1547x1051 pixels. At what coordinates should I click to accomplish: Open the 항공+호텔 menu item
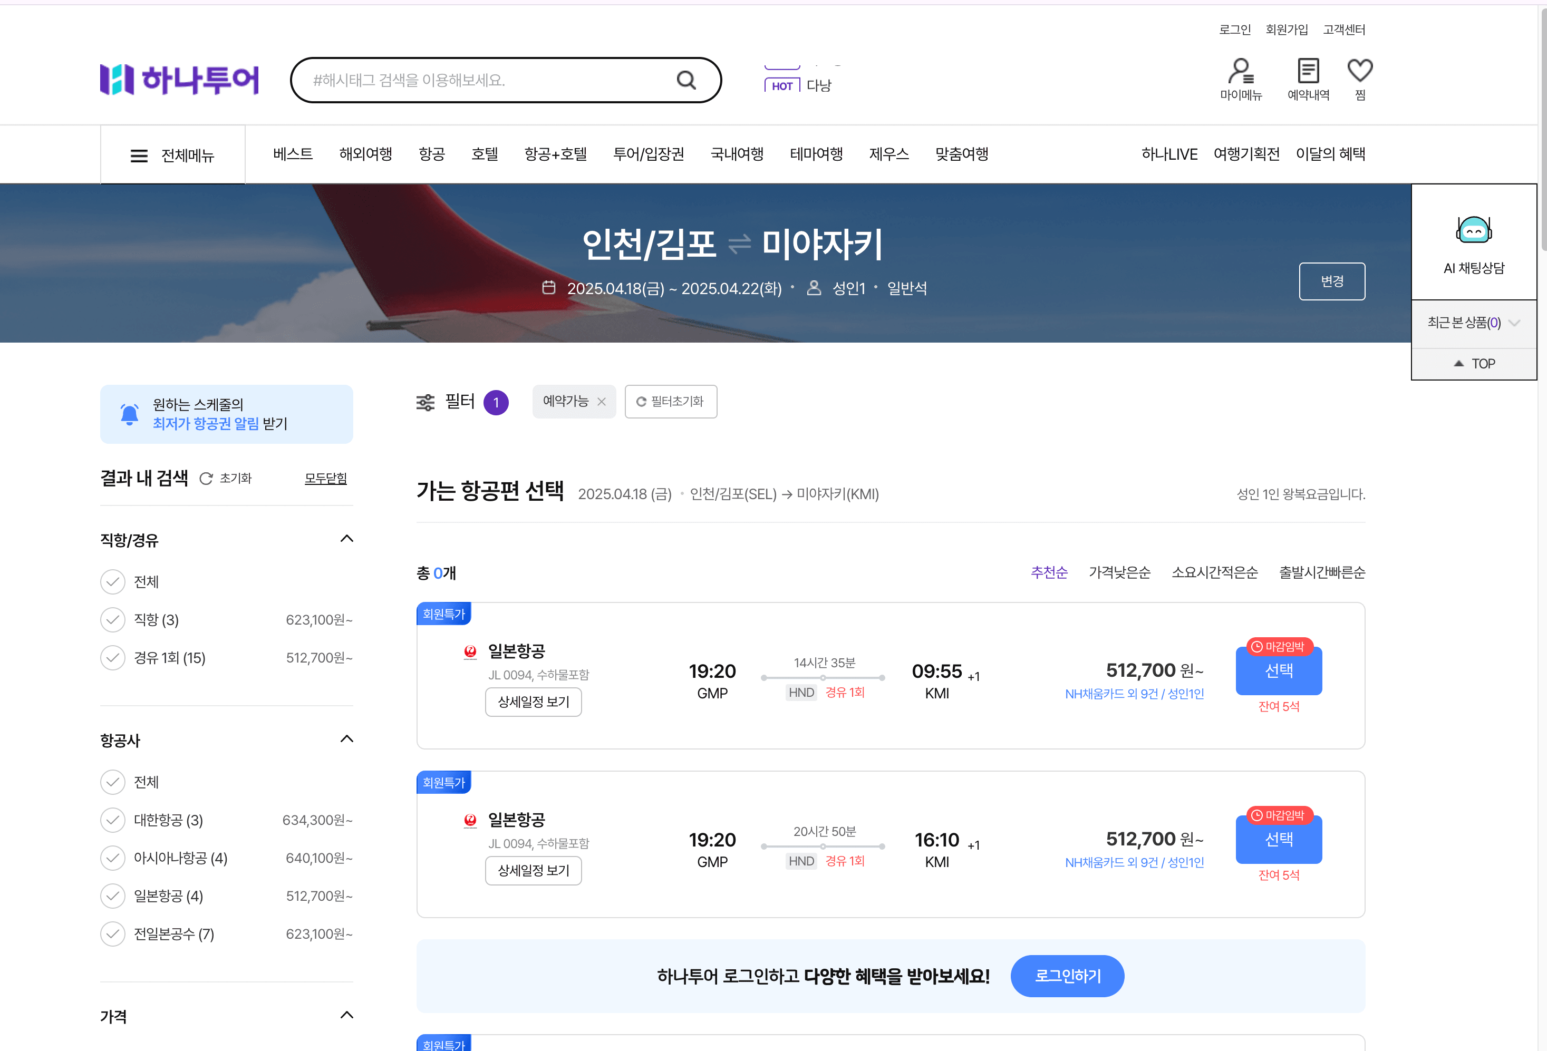[555, 154]
